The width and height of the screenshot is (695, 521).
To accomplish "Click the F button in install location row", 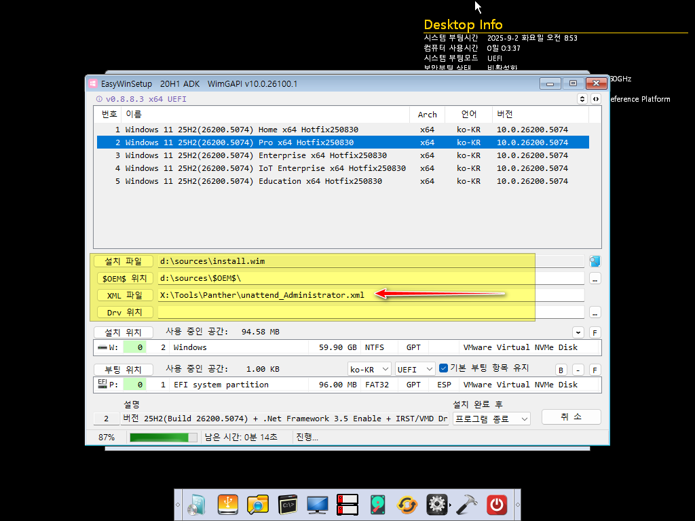I will point(595,332).
